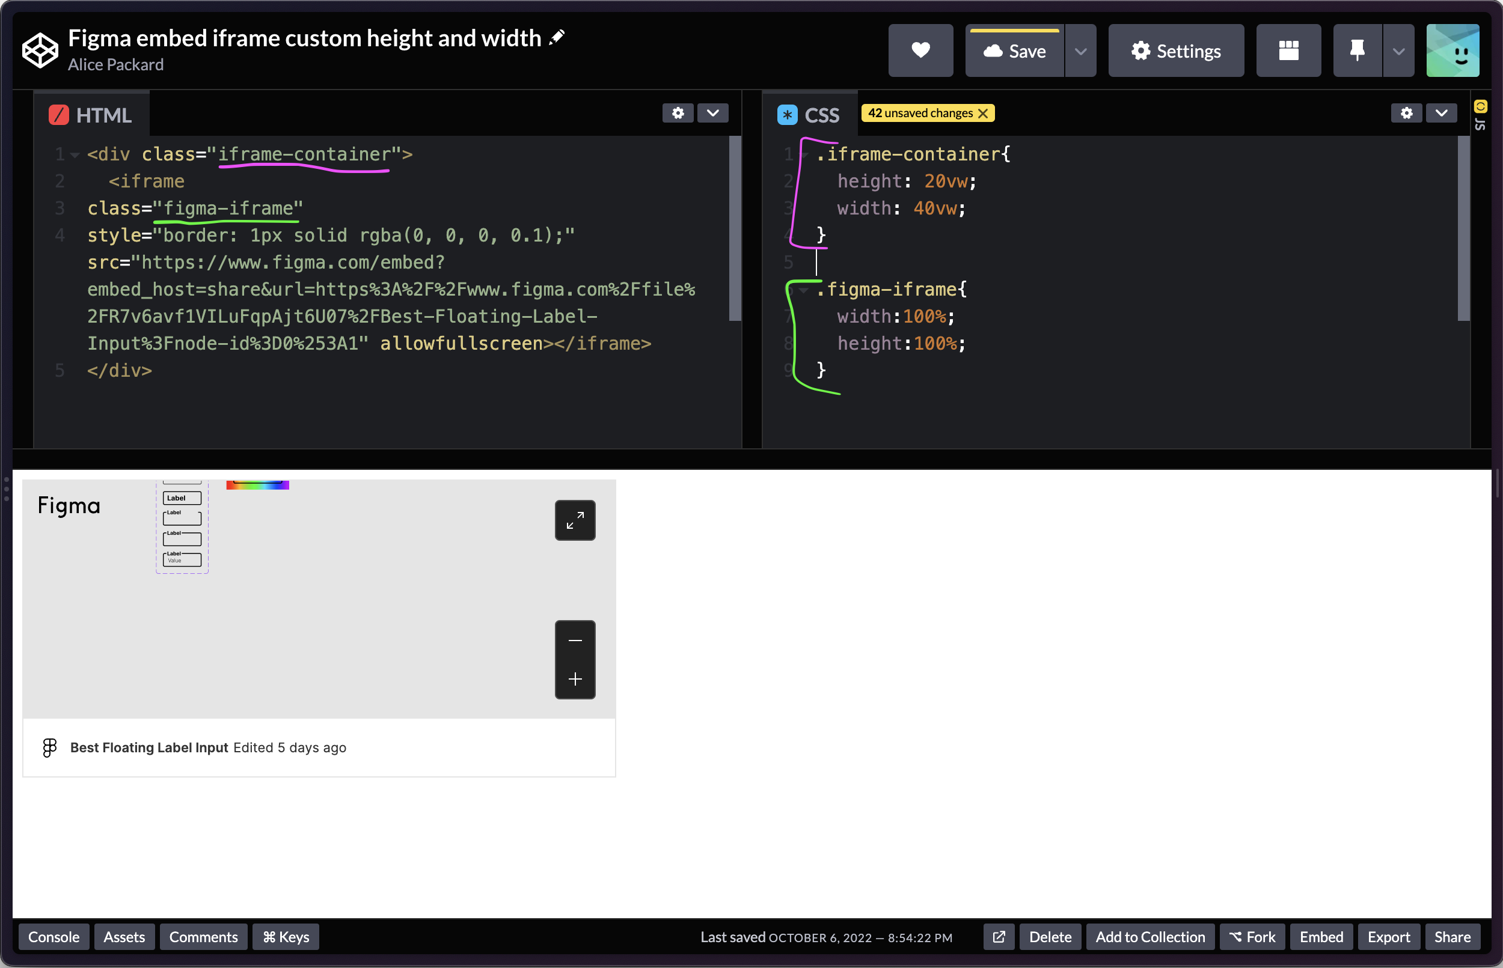The width and height of the screenshot is (1503, 968).
Task: Click the CodePen logo icon
Action: pyautogui.click(x=40, y=50)
